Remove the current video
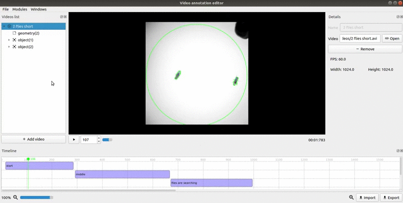Image resolution: width=403 pixels, height=203 pixels. [365, 49]
